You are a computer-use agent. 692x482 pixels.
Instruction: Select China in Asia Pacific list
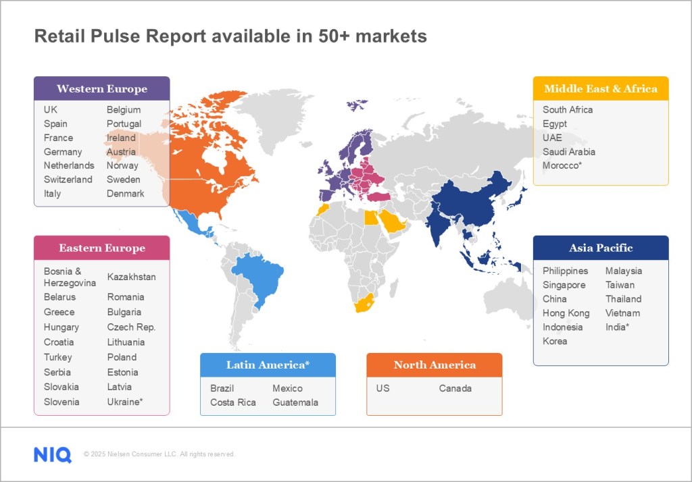coord(555,299)
